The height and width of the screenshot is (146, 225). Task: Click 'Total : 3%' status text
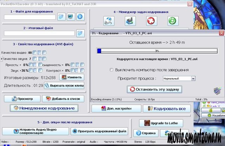pyautogui.click(x=201, y=99)
